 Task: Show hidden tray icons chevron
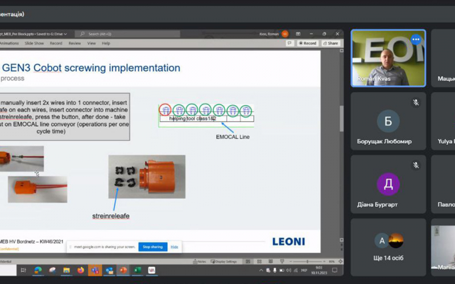261,270
